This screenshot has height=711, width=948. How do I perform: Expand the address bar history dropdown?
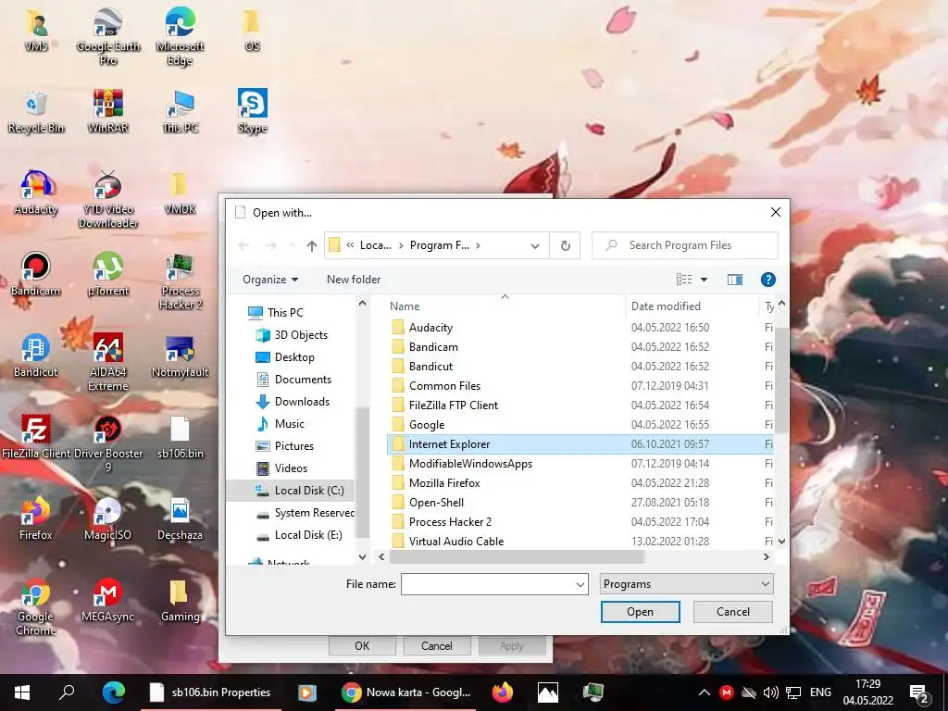(x=535, y=246)
